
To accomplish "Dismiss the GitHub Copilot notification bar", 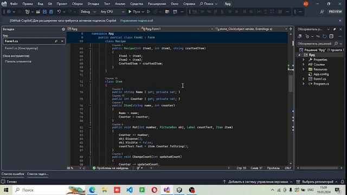I will pos(340,21).
